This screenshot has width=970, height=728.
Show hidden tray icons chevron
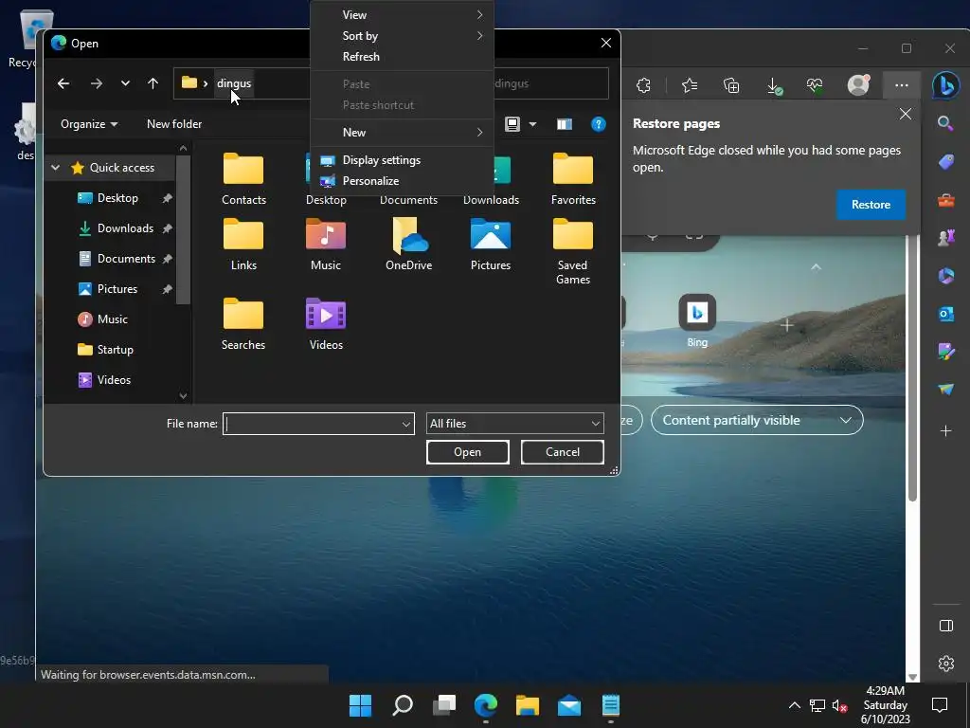click(795, 705)
